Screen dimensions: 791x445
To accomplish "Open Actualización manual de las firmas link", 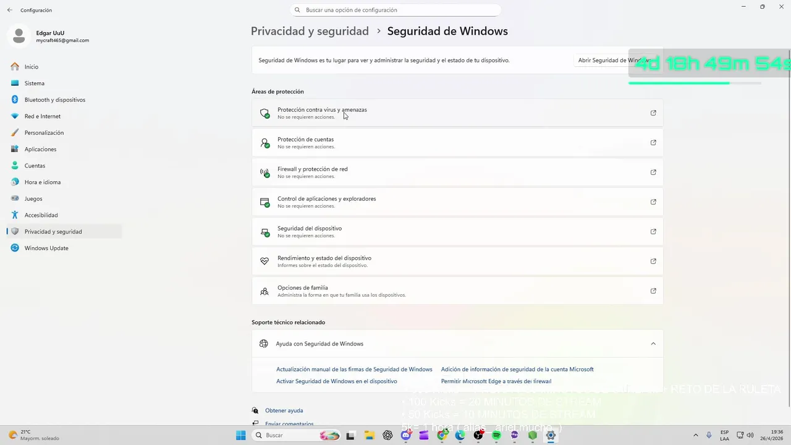I will [x=354, y=369].
